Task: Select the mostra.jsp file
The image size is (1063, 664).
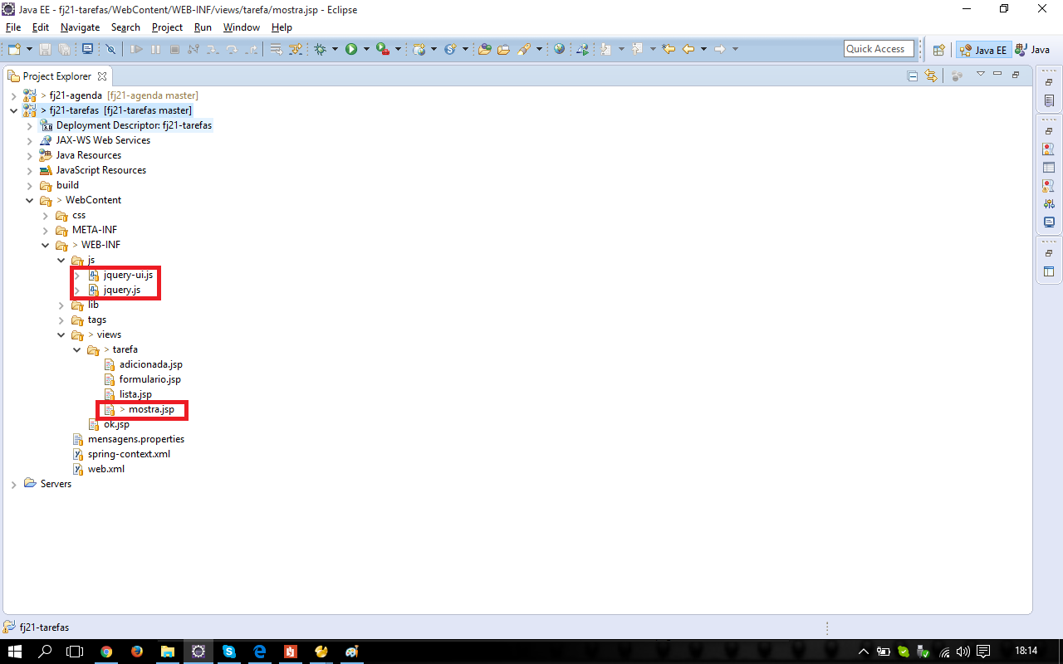Action: [x=151, y=409]
